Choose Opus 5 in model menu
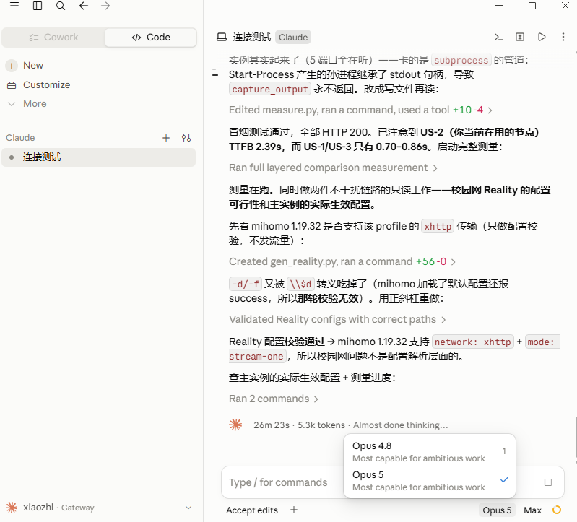This screenshot has width=577, height=522. click(430, 480)
